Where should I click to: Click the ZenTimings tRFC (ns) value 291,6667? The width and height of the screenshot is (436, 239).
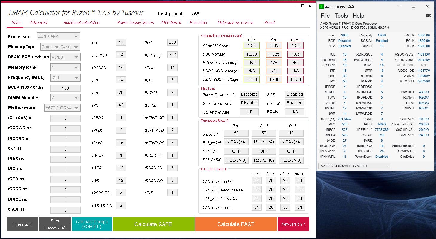pos(345,119)
